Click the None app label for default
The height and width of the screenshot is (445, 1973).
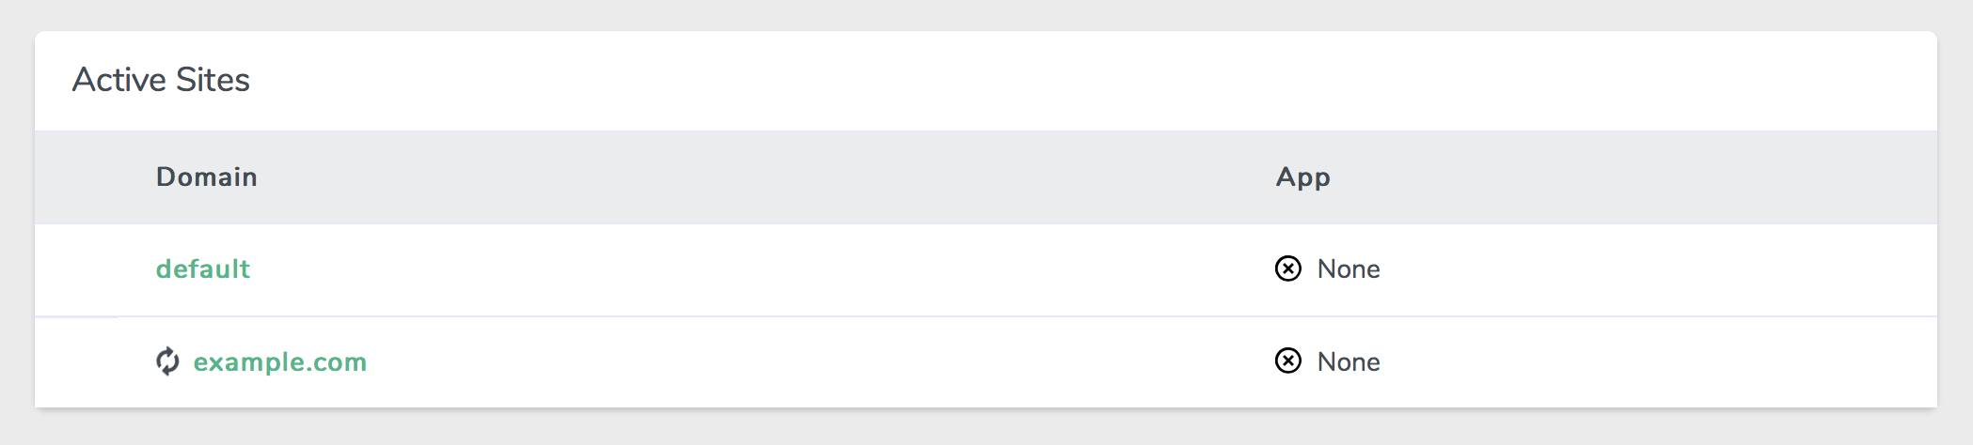(x=1349, y=269)
